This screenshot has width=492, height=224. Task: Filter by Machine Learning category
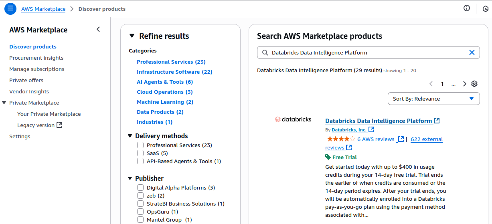point(165,102)
